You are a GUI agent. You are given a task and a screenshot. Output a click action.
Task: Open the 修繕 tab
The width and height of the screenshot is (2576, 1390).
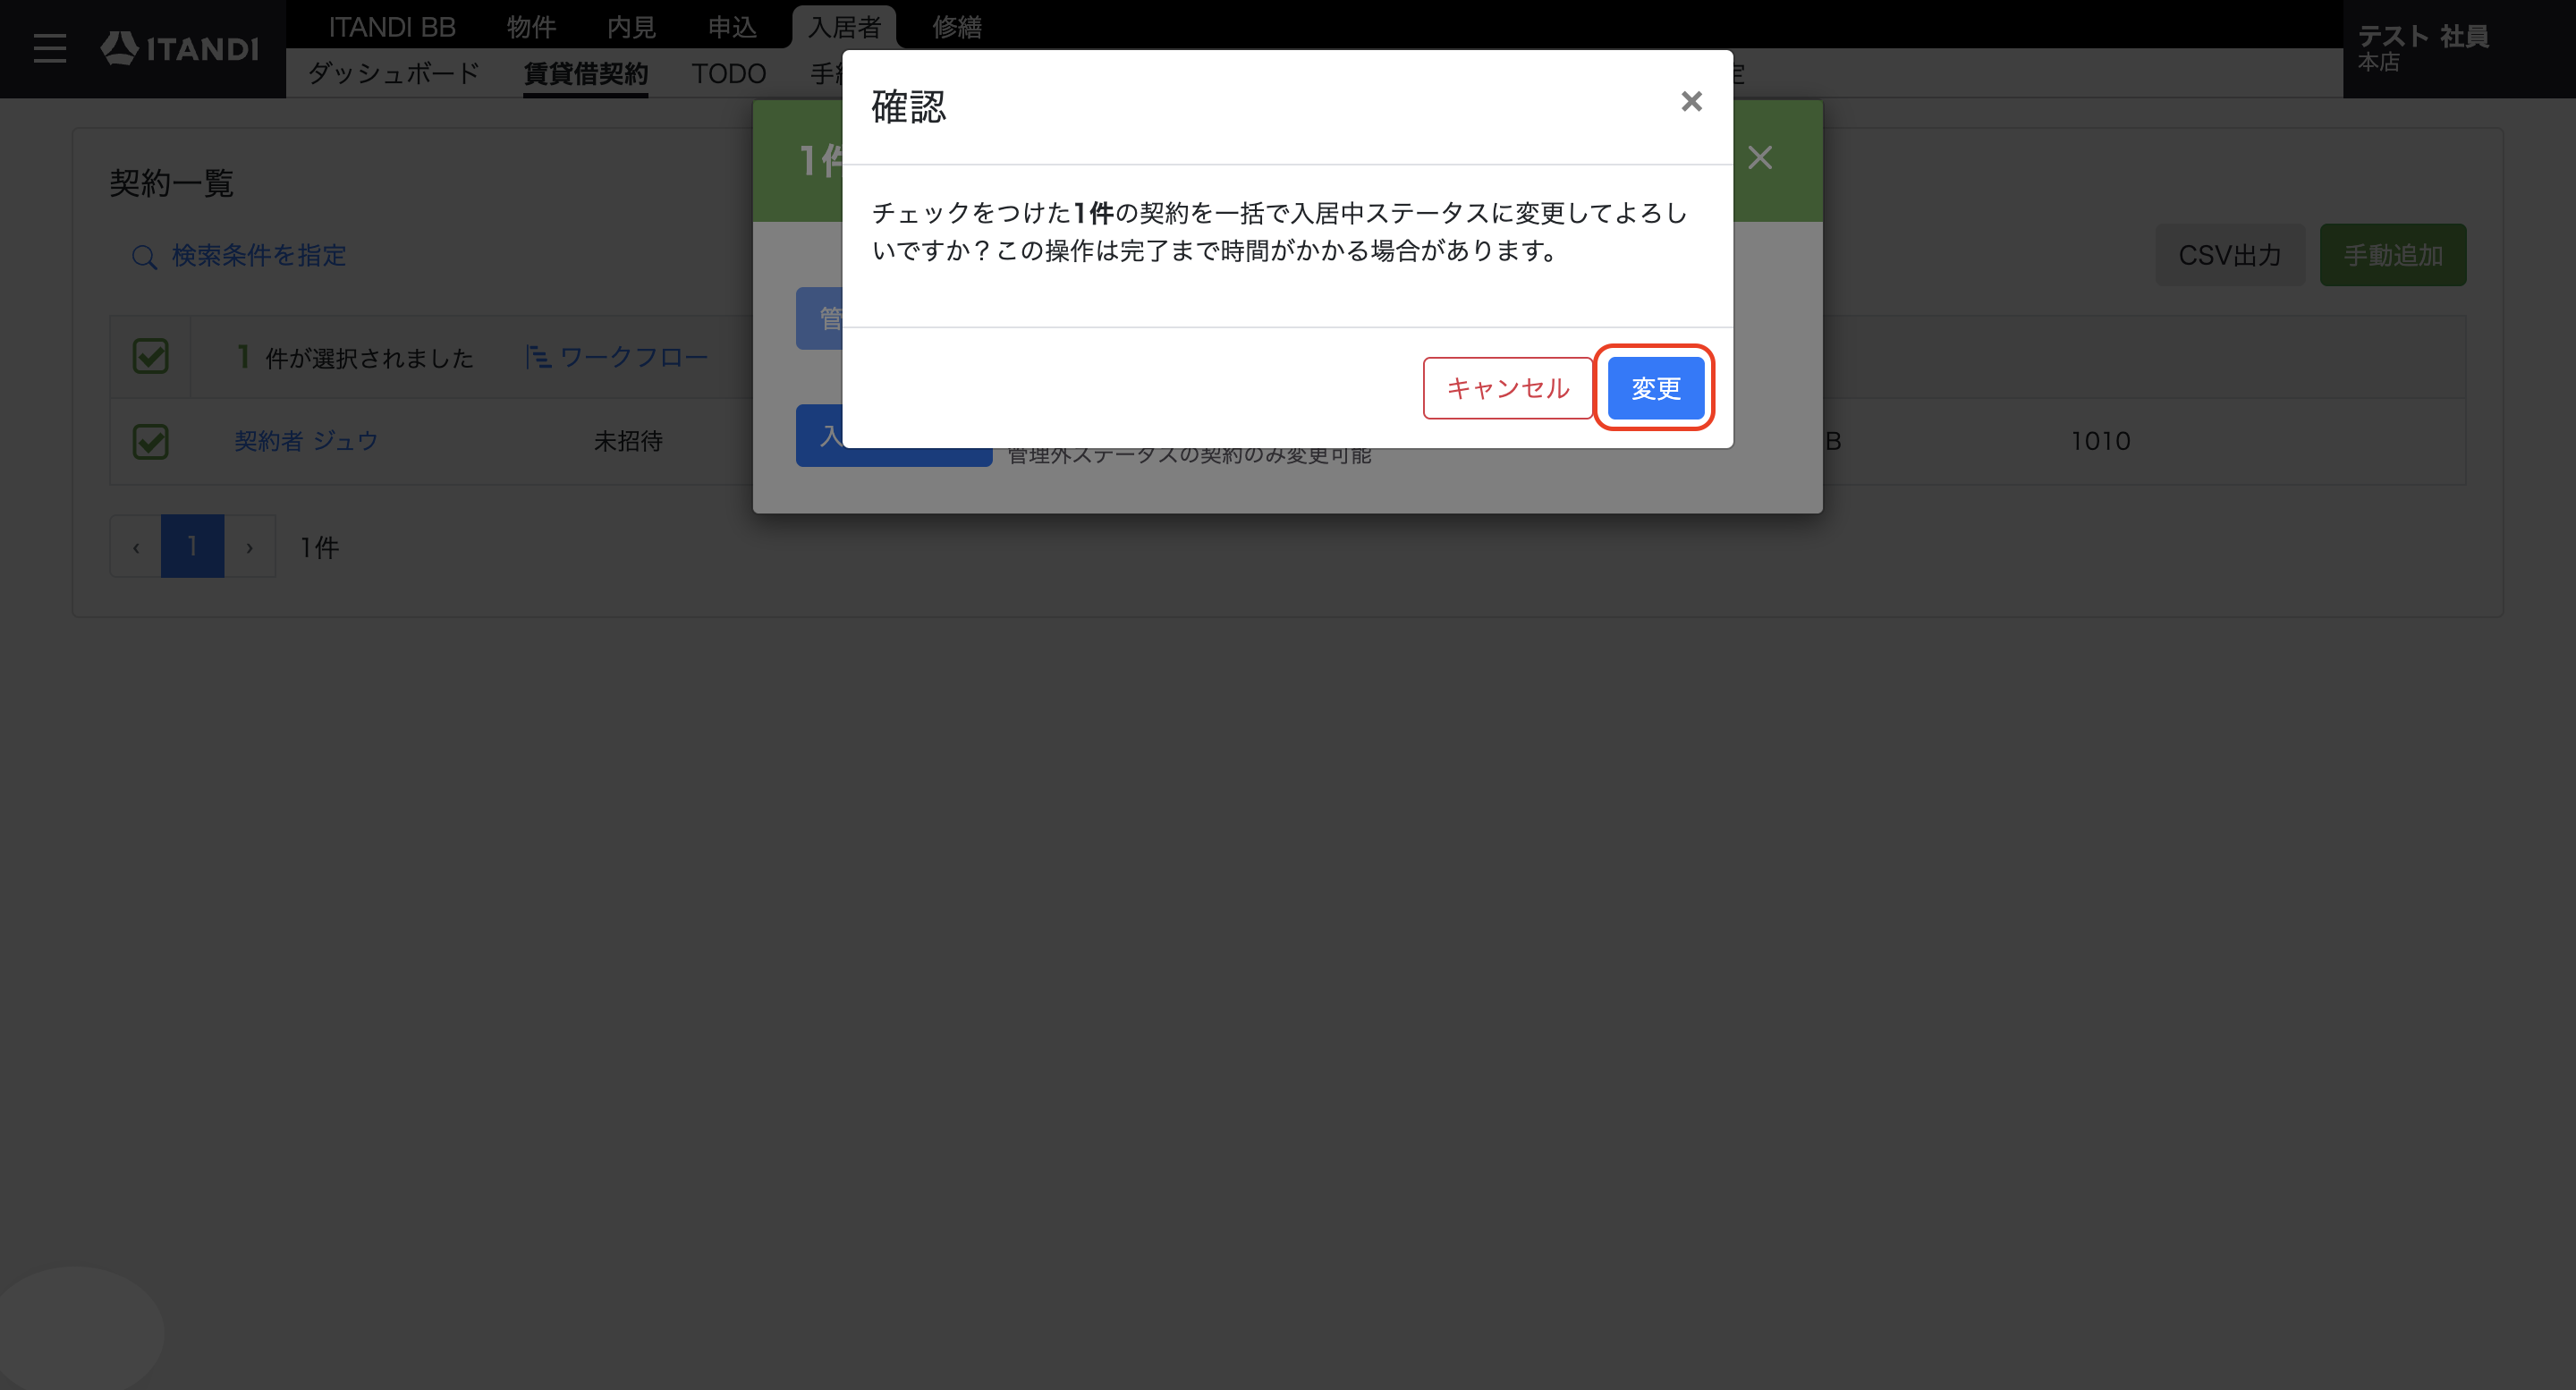pos(957,27)
